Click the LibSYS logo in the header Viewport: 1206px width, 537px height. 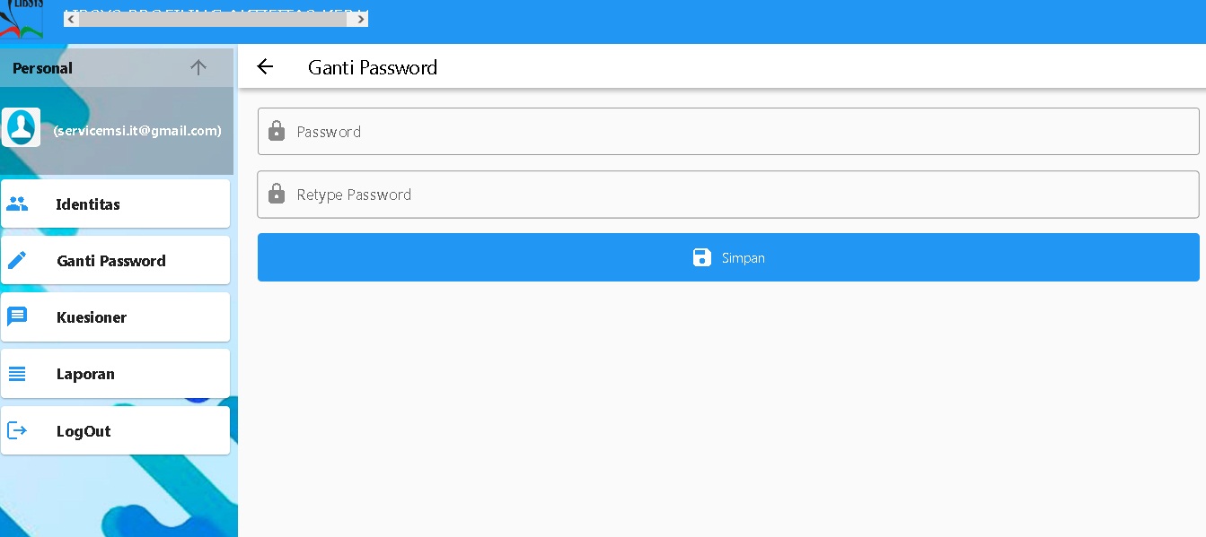click(x=22, y=19)
